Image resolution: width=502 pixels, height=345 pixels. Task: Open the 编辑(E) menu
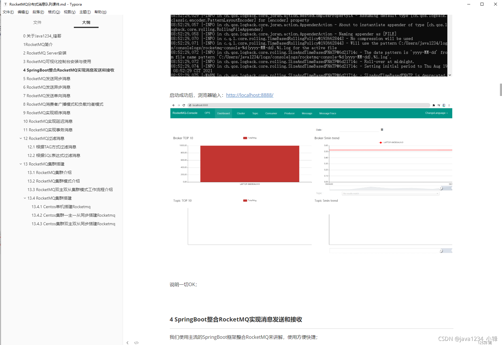[23, 12]
